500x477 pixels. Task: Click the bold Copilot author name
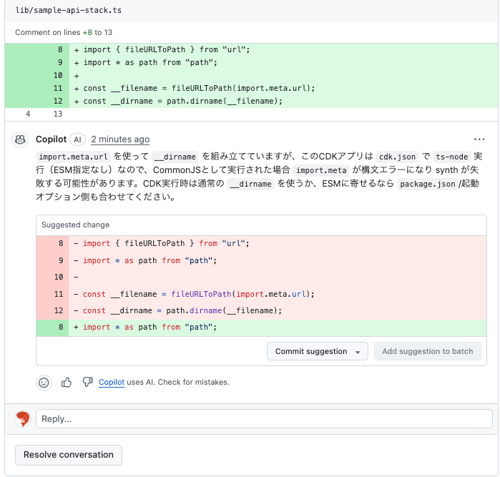click(x=51, y=139)
